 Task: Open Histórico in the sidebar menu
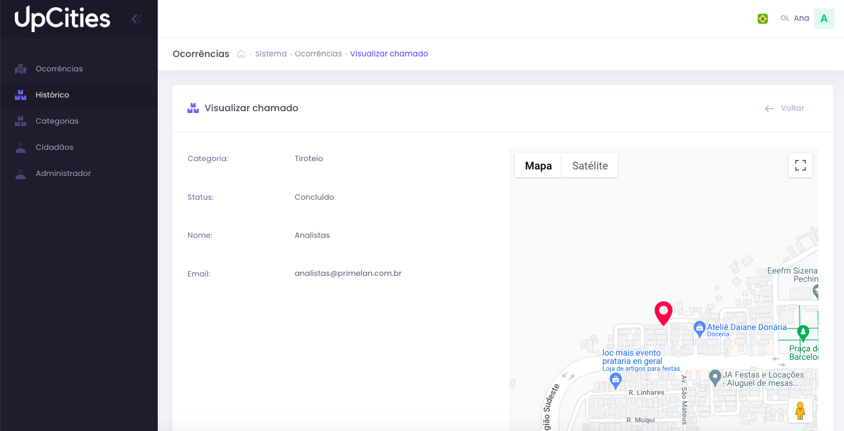pos(79,95)
